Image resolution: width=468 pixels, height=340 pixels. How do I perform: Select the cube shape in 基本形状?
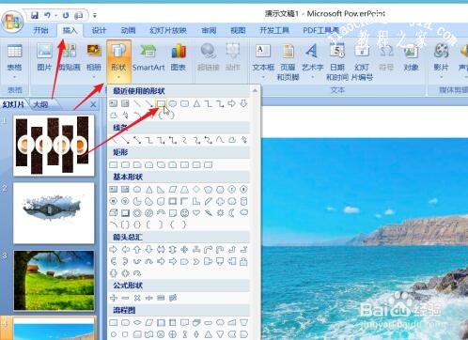114,213
